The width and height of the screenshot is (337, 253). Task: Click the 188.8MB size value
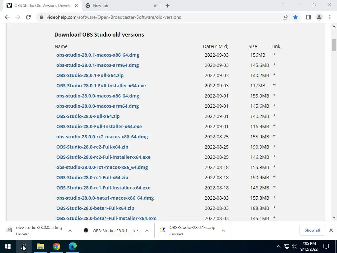[260, 208]
